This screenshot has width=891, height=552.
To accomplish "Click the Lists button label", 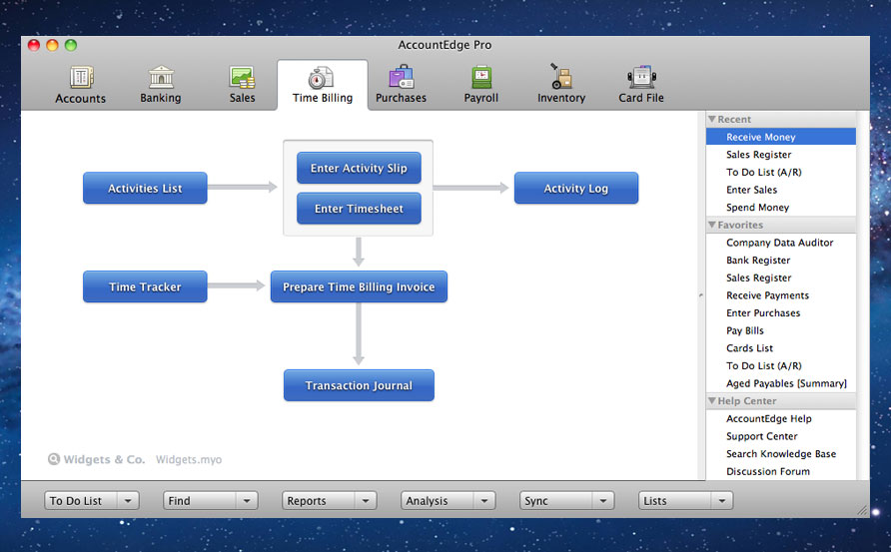I will pyautogui.click(x=654, y=501).
